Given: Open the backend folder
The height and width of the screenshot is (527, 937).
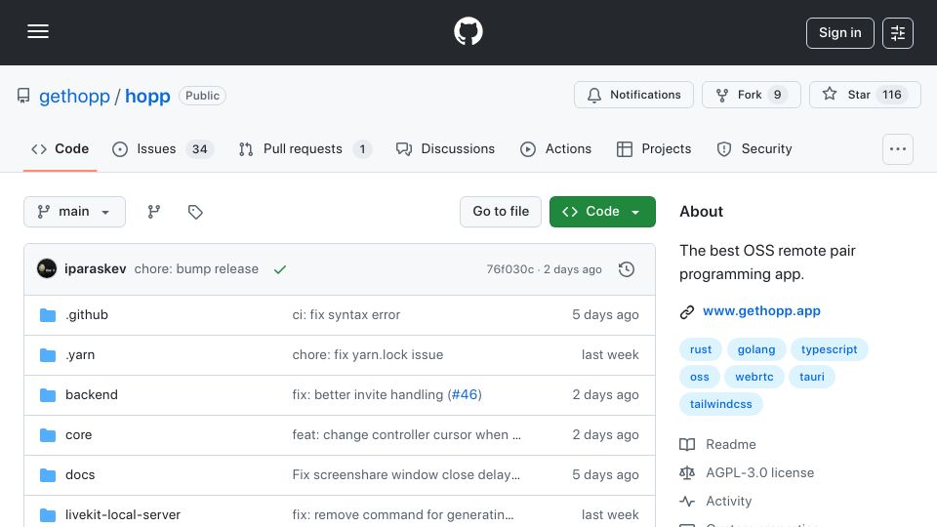Looking at the screenshot, I should (92, 395).
